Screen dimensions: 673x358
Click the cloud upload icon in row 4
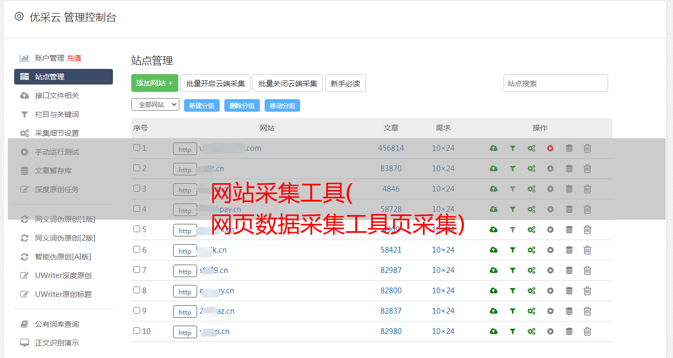pos(494,209)
